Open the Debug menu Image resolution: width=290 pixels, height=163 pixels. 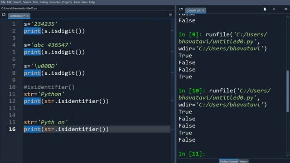43,2
